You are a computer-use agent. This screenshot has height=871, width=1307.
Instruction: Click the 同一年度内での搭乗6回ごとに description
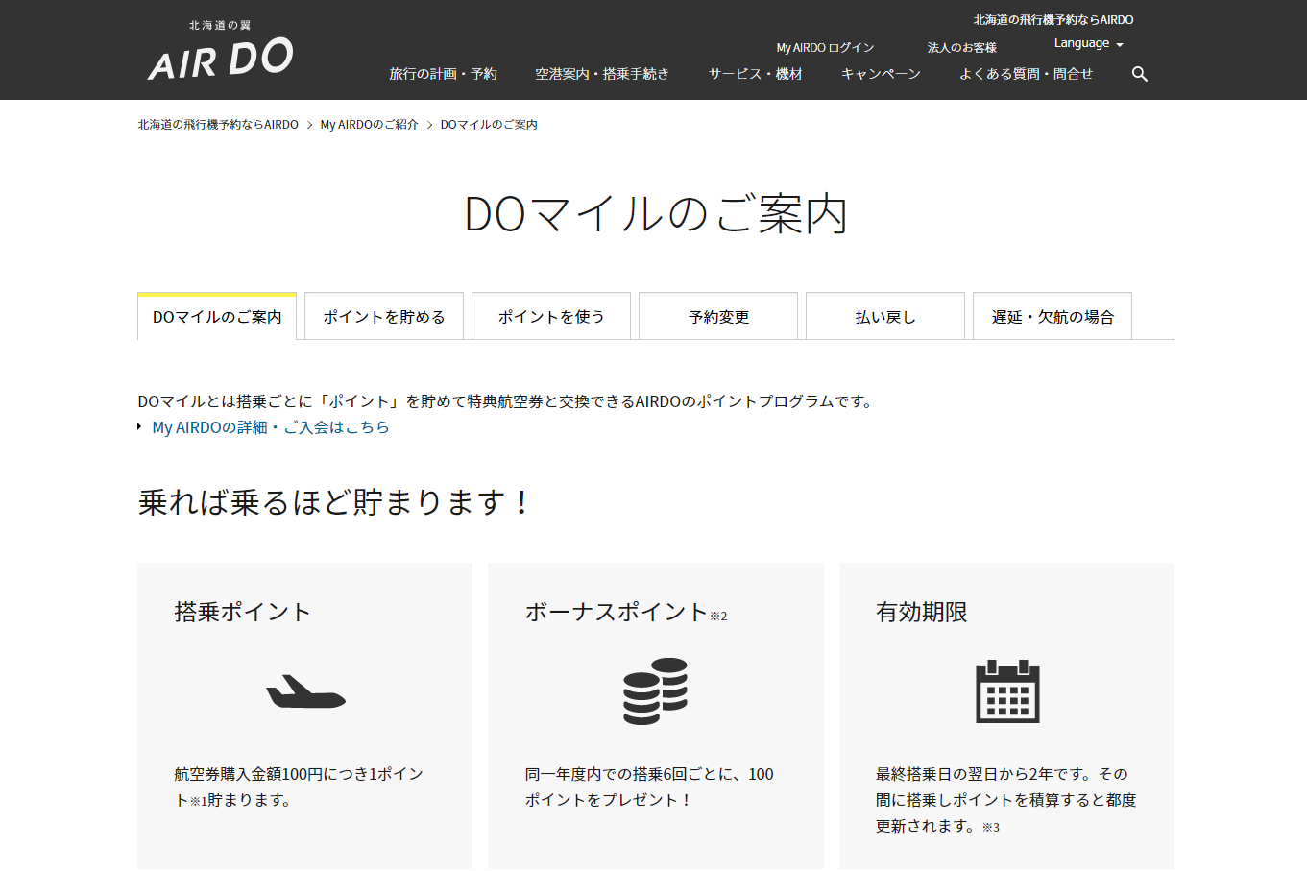tap(649, 786)
